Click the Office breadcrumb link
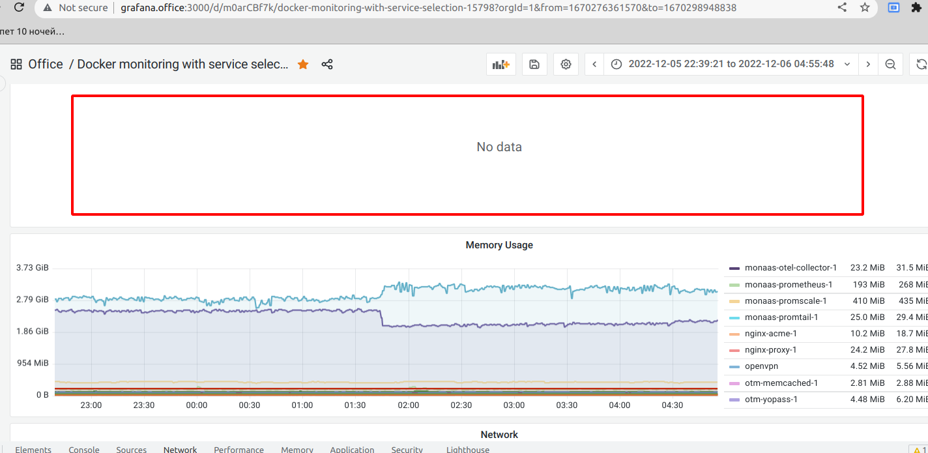The height and width of the screenshot is (453, 928). [x=46, y=64]
